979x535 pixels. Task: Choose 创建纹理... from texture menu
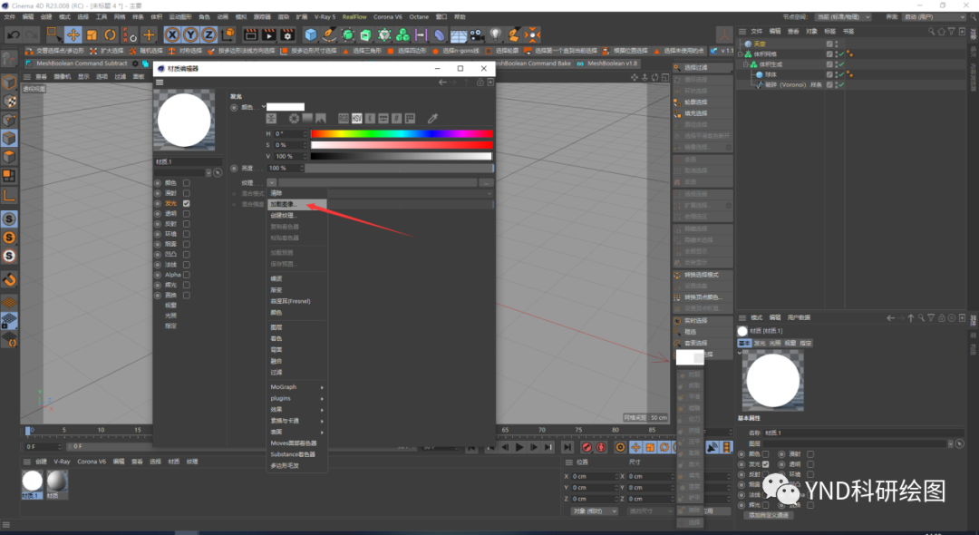297,216
